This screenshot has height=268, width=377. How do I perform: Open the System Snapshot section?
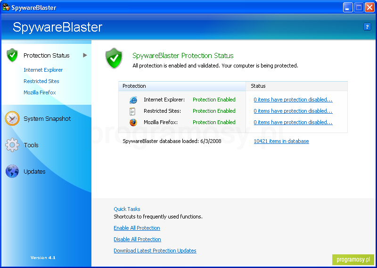point(47,119)
